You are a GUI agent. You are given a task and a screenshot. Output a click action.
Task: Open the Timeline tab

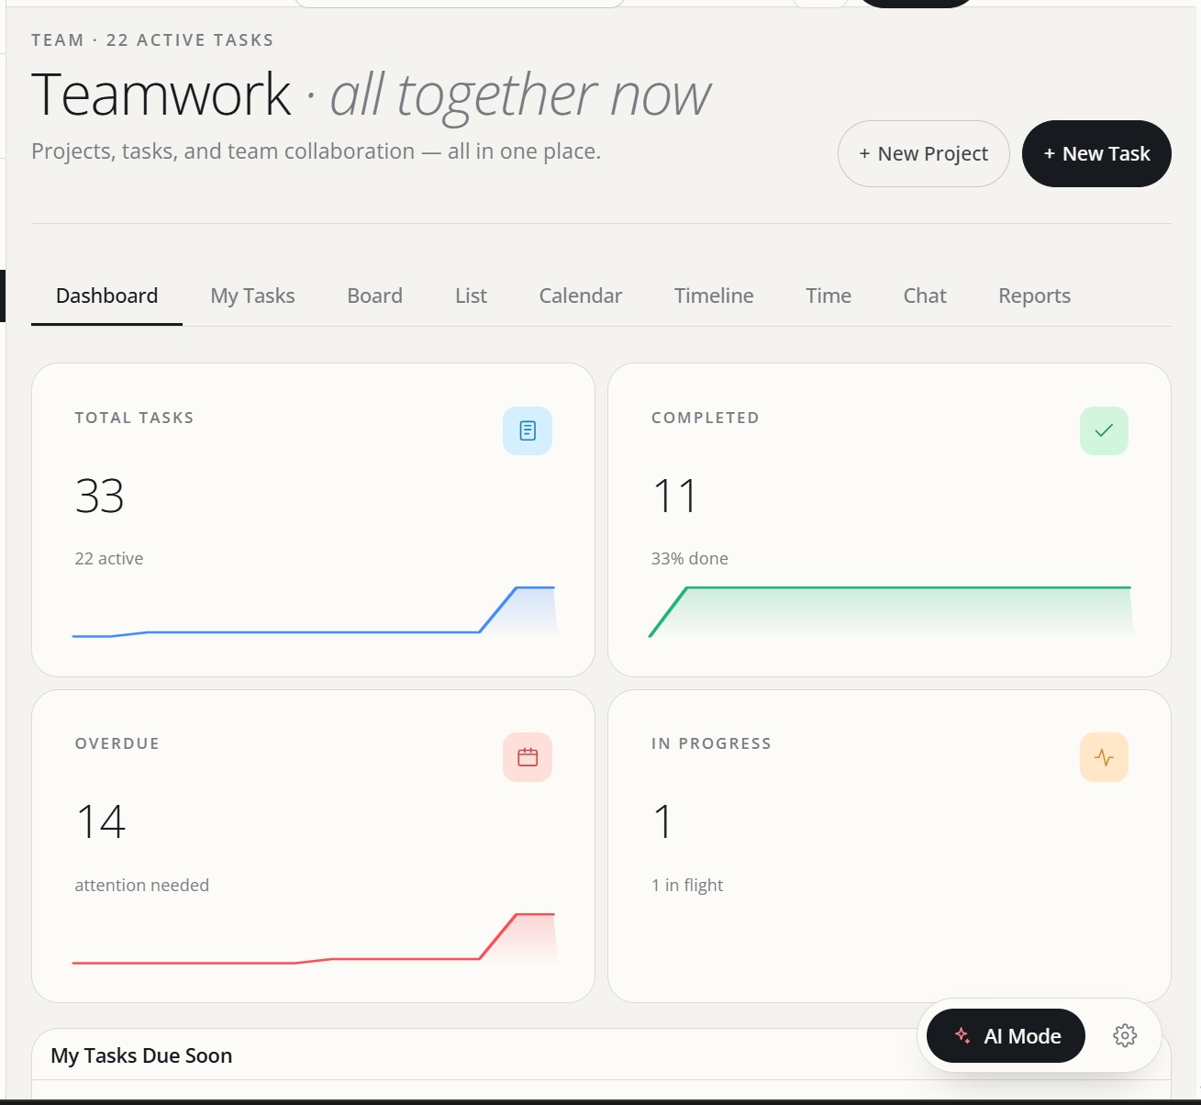[714, 296]
